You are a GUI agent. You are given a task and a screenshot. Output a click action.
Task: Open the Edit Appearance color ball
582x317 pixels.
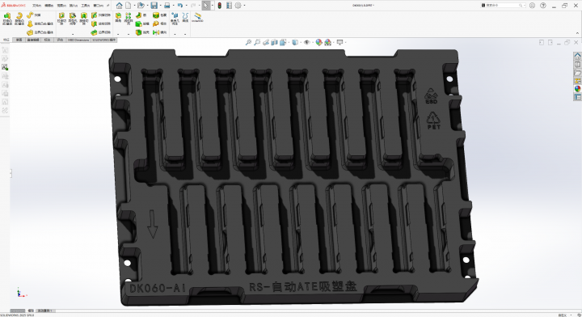point(318,42)
